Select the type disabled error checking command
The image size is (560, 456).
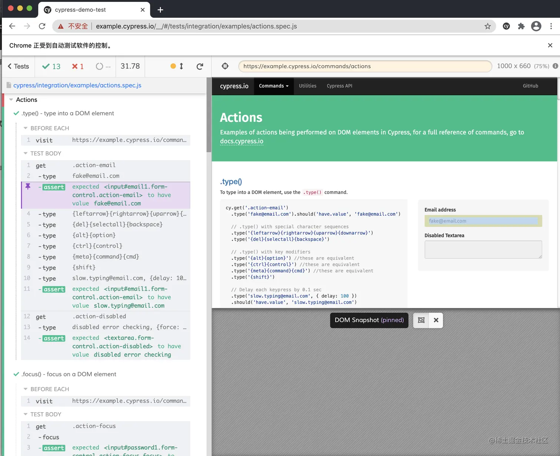[x=106, y=327]
